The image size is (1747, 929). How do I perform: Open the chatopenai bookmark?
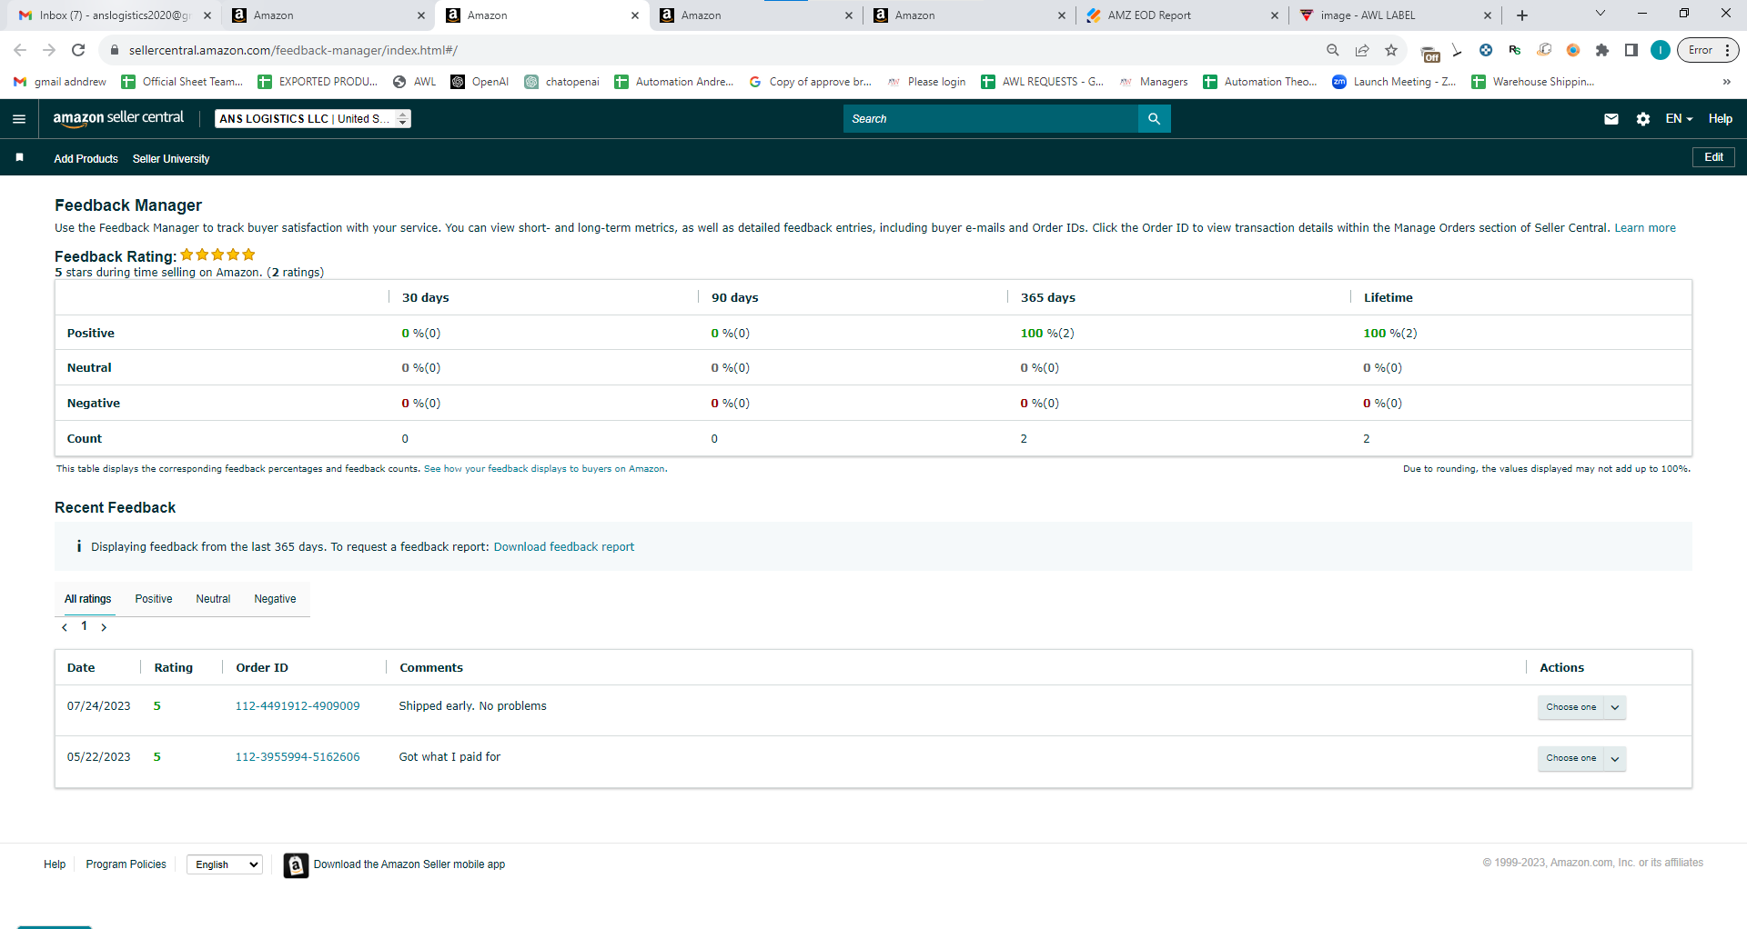coord(561,82)
